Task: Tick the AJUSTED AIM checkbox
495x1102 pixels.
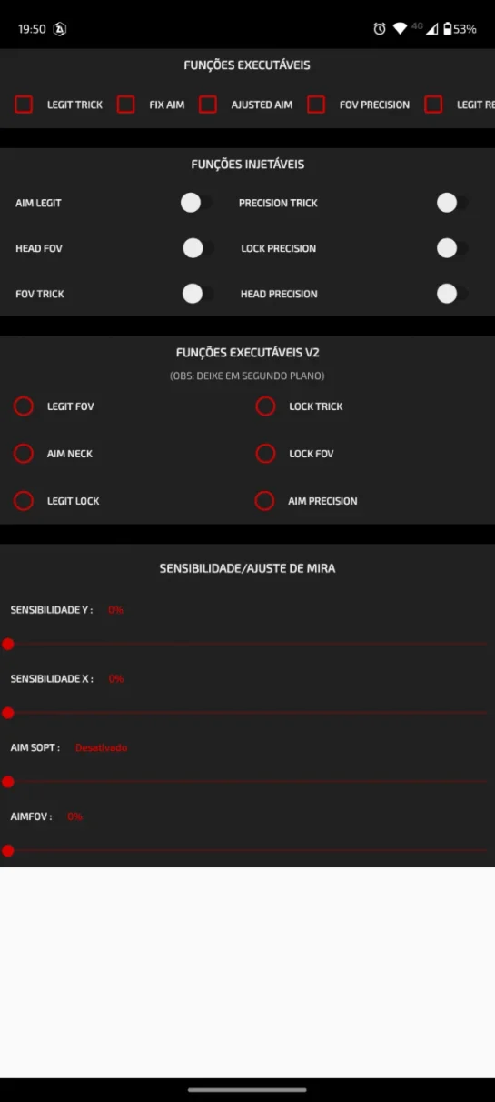Action: point(208,105)
